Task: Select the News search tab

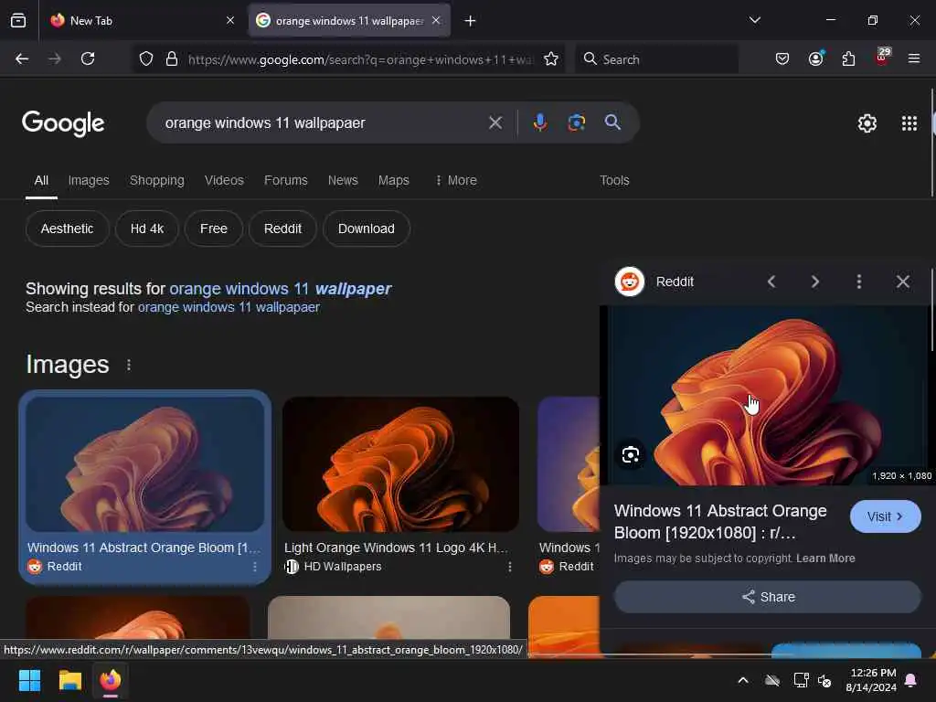Action: [x=343, y=180]
